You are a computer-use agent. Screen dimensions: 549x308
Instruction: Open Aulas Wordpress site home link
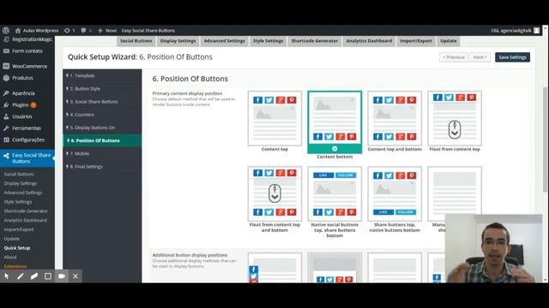(37, 31)
